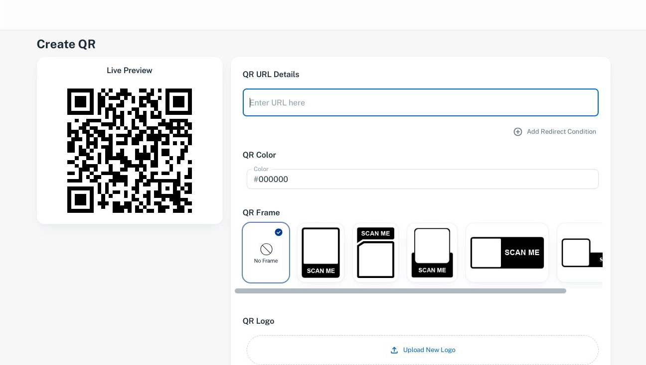The width and height of the screenshot is (646, 365).
Task: Click the plus icon for Add Redirect Condition
Action: click(x=518, y=132)
